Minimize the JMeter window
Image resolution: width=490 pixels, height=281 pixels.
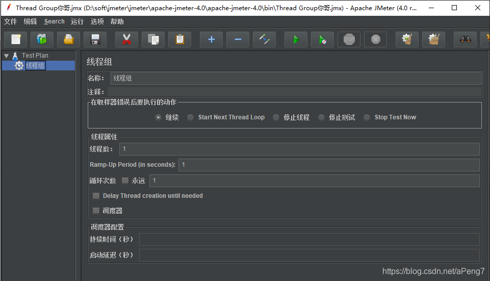(431, 8)
